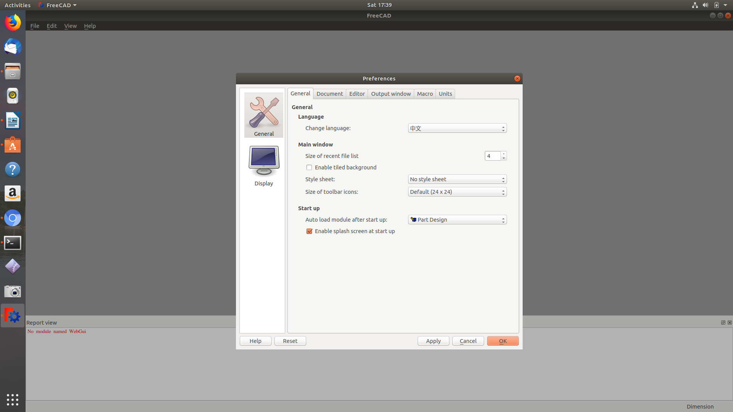Image resolution: width=733 pixels, height=412 pixels.
Task: Confirm preferences with OK
Action: point(503,341)
